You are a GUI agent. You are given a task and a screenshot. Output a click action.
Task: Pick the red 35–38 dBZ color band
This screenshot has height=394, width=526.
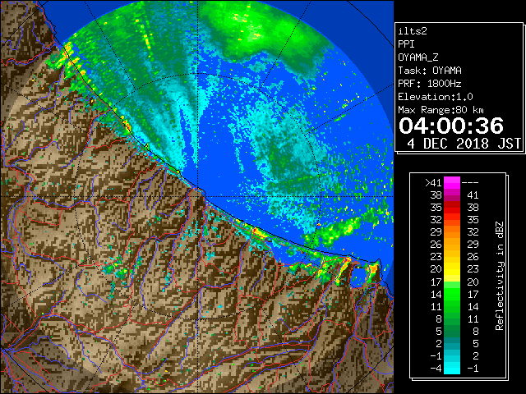[452, 208]
